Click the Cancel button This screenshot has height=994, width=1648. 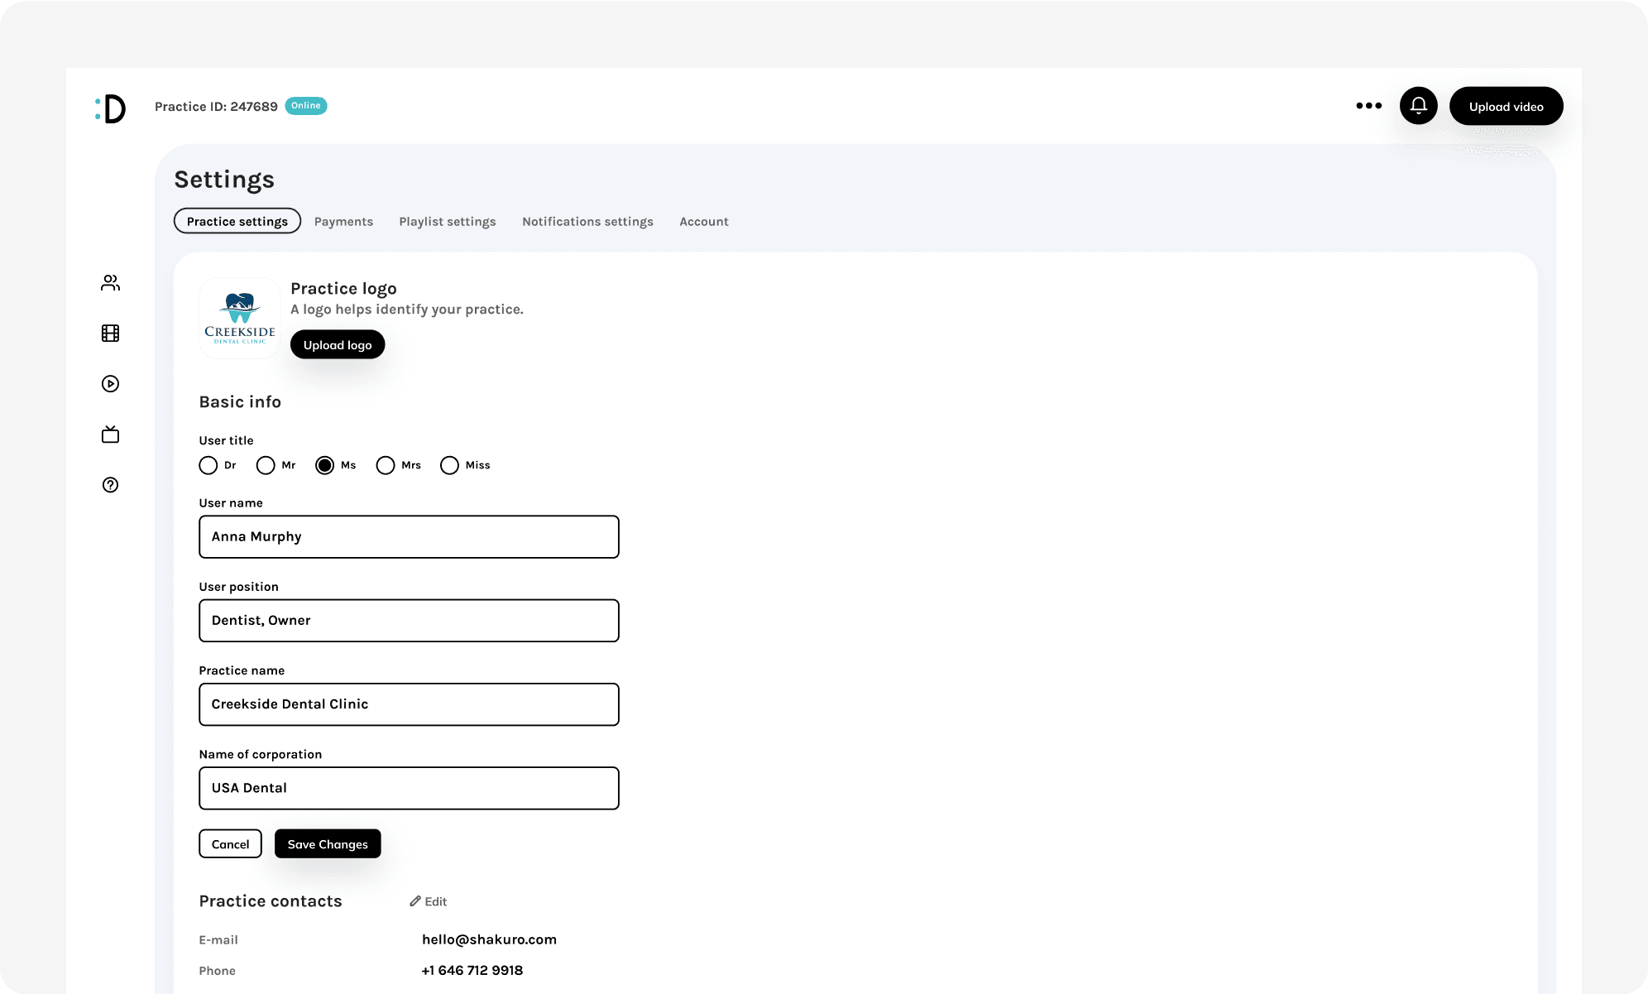(x=230, y=843)
